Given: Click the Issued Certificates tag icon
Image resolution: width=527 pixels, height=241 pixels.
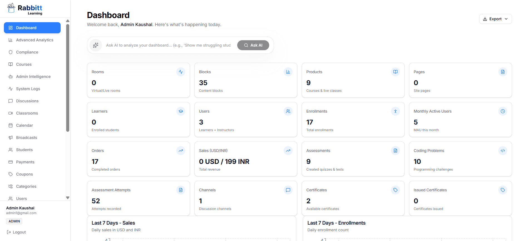Looking at the screenshot, I should tap(503, 190).
